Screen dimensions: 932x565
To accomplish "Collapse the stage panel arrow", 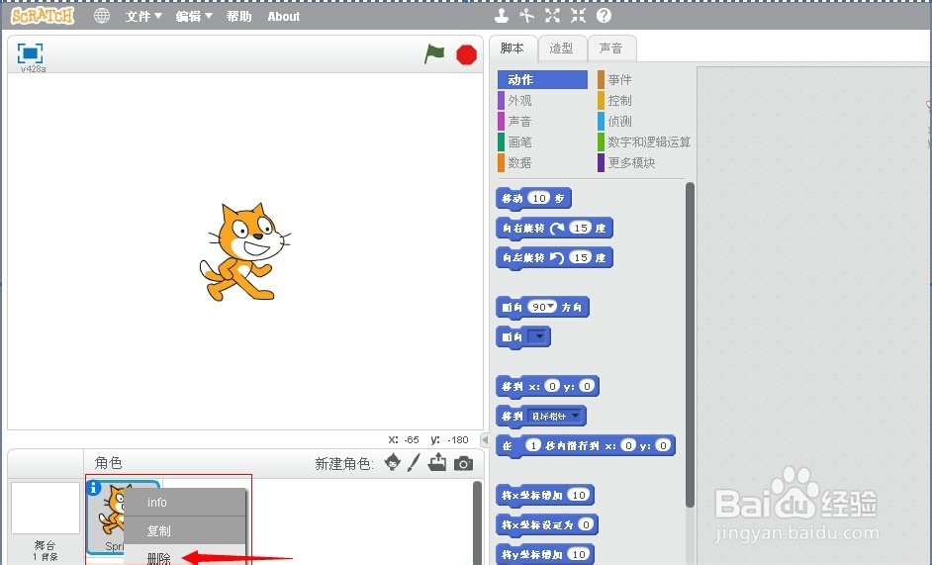I will pos(485,440).
